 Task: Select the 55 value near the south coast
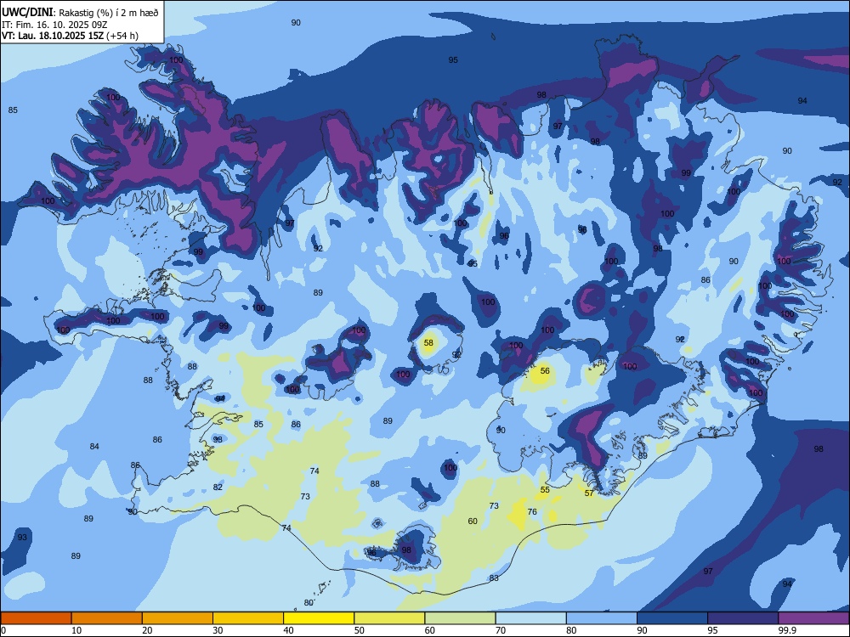pos(545,490)
